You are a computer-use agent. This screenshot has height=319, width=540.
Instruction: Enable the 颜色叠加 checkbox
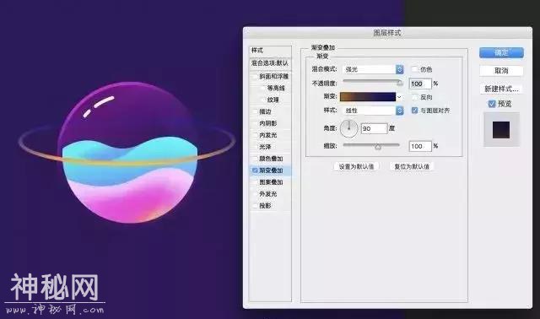pyautogui.click(x=255, y=159)
